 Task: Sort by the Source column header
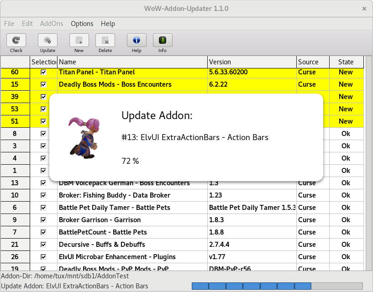point(313,62)
